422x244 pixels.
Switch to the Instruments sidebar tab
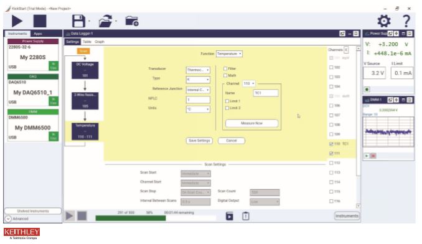tap(17, 34)
